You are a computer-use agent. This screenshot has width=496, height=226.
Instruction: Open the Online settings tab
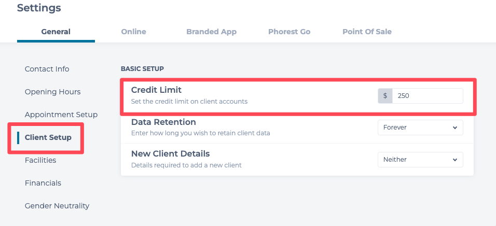133,32
